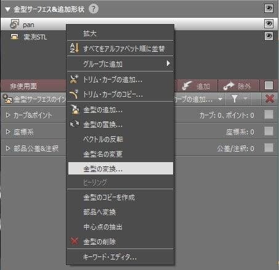This screenshot has width=279, height=270.
Task: Click the funnel filter icon
Action: (235, 99)
